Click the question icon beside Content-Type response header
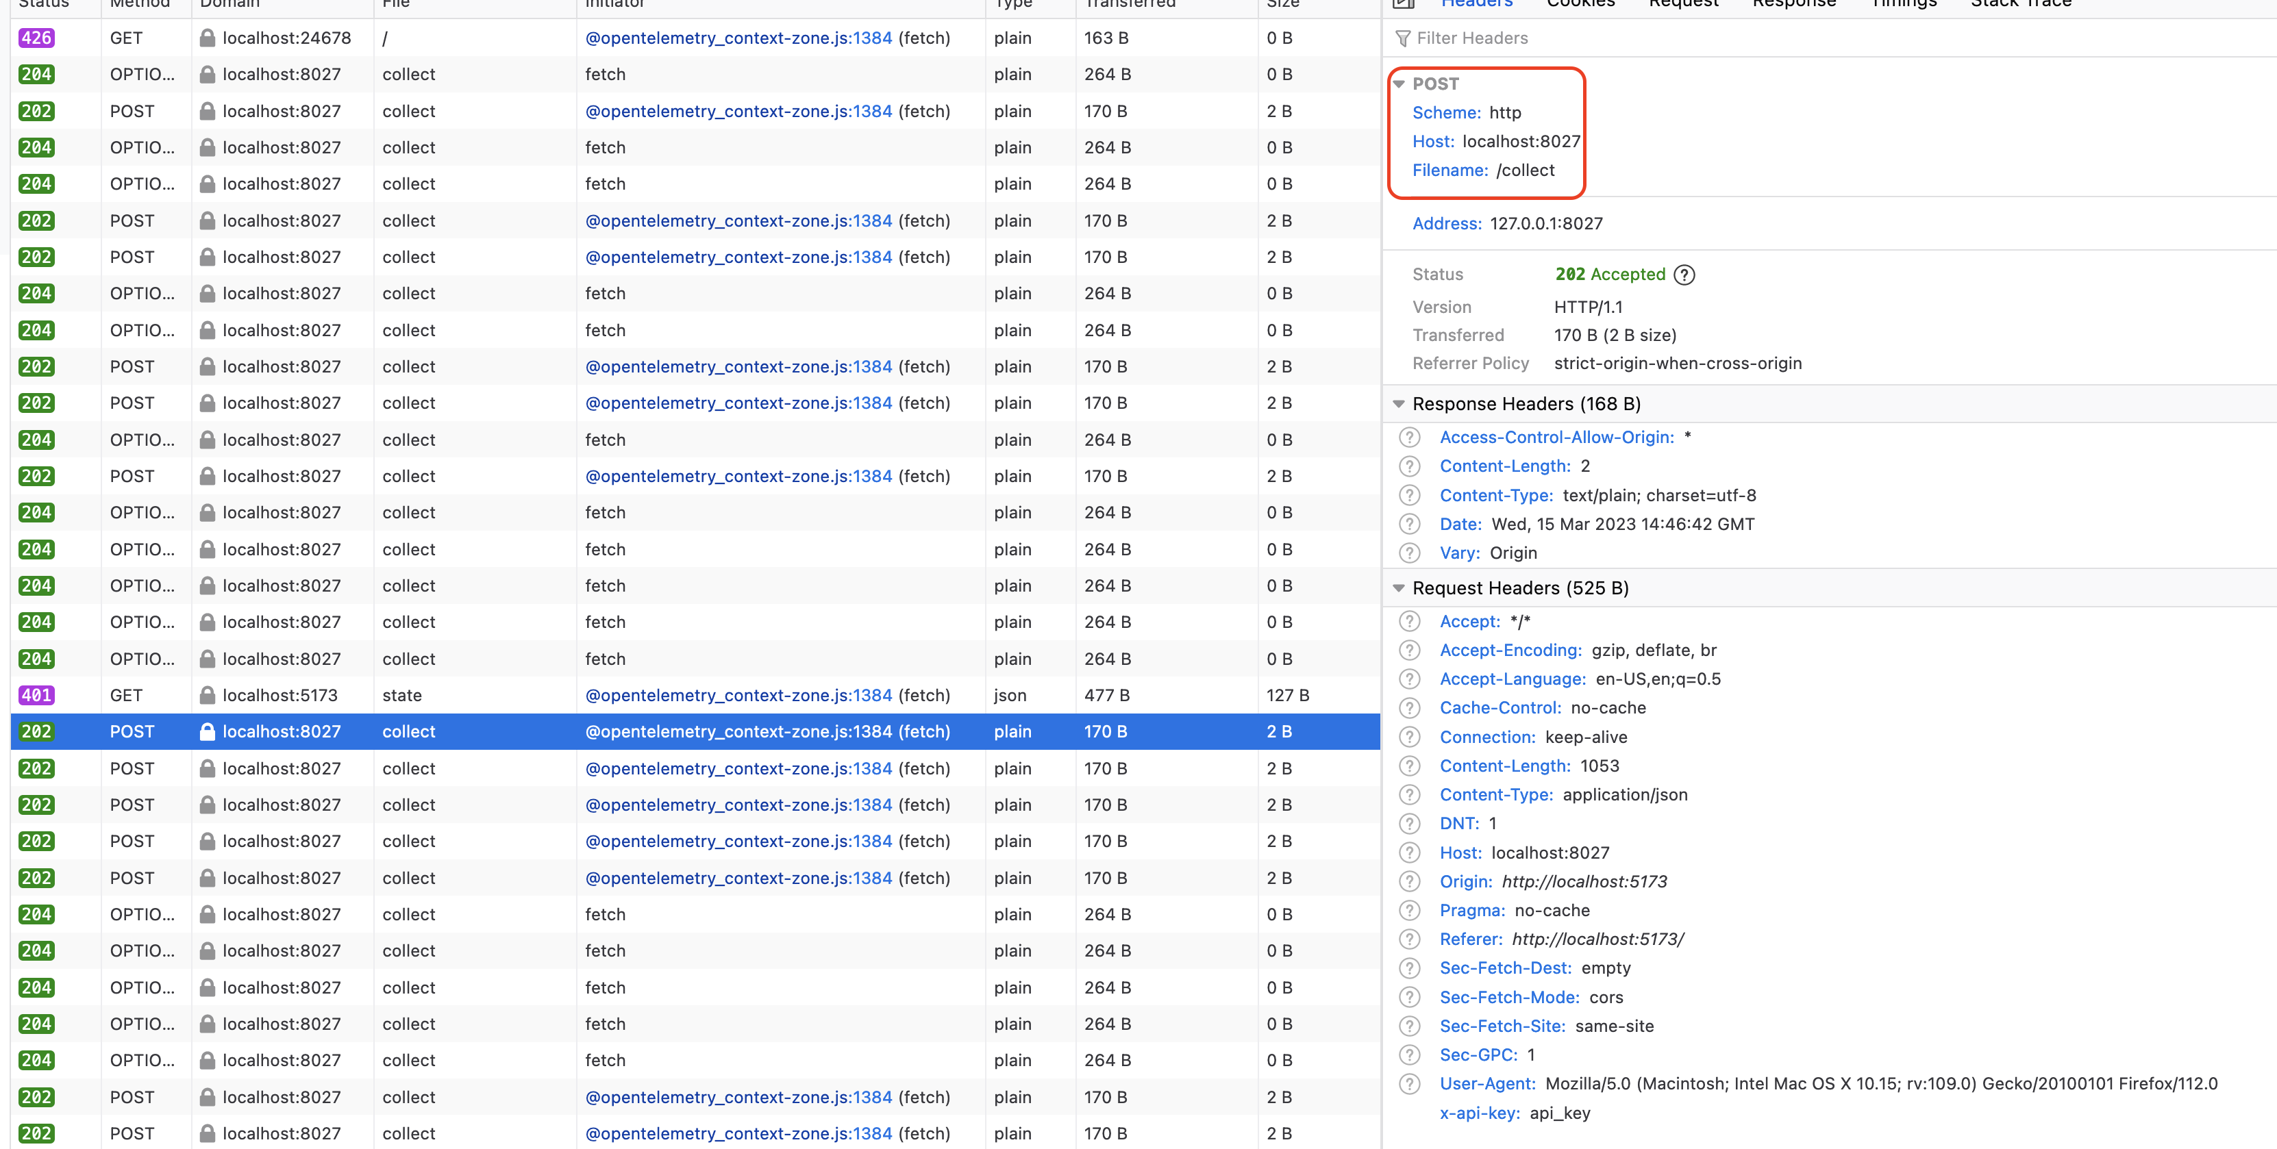 [1409, 495]
